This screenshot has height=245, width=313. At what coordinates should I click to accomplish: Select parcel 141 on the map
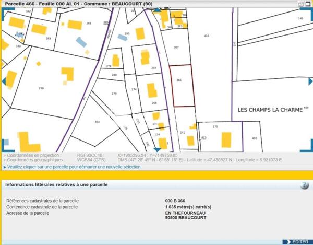[183, 132]
